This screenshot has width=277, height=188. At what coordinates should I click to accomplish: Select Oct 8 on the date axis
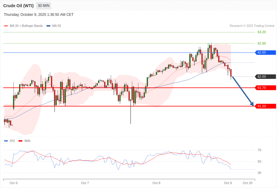[x=156, y=183]
